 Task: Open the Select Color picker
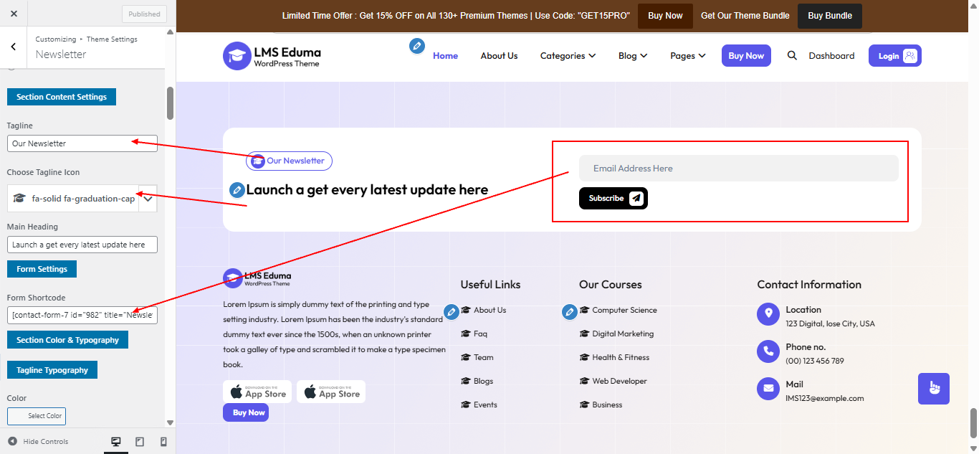pyautogui.click(x=37, y=416)
